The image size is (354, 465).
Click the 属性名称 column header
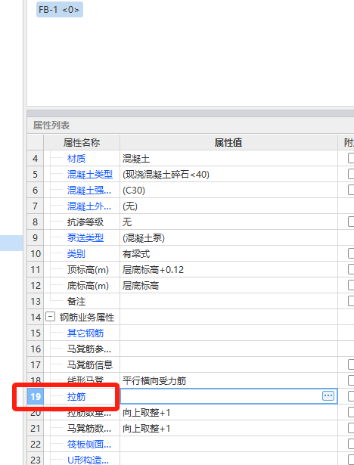(x=82, y=142)
